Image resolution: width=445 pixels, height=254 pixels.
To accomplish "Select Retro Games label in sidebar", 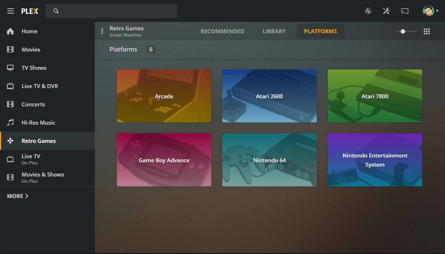I will pyautogui.click(x=38, y=141).
